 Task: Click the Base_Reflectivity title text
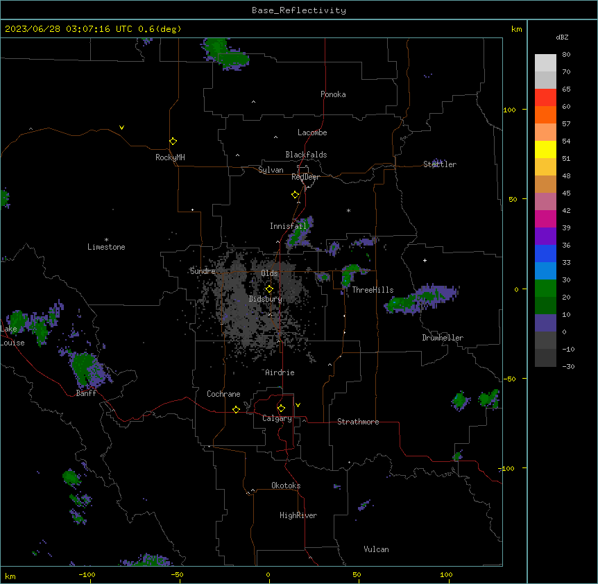299,10
